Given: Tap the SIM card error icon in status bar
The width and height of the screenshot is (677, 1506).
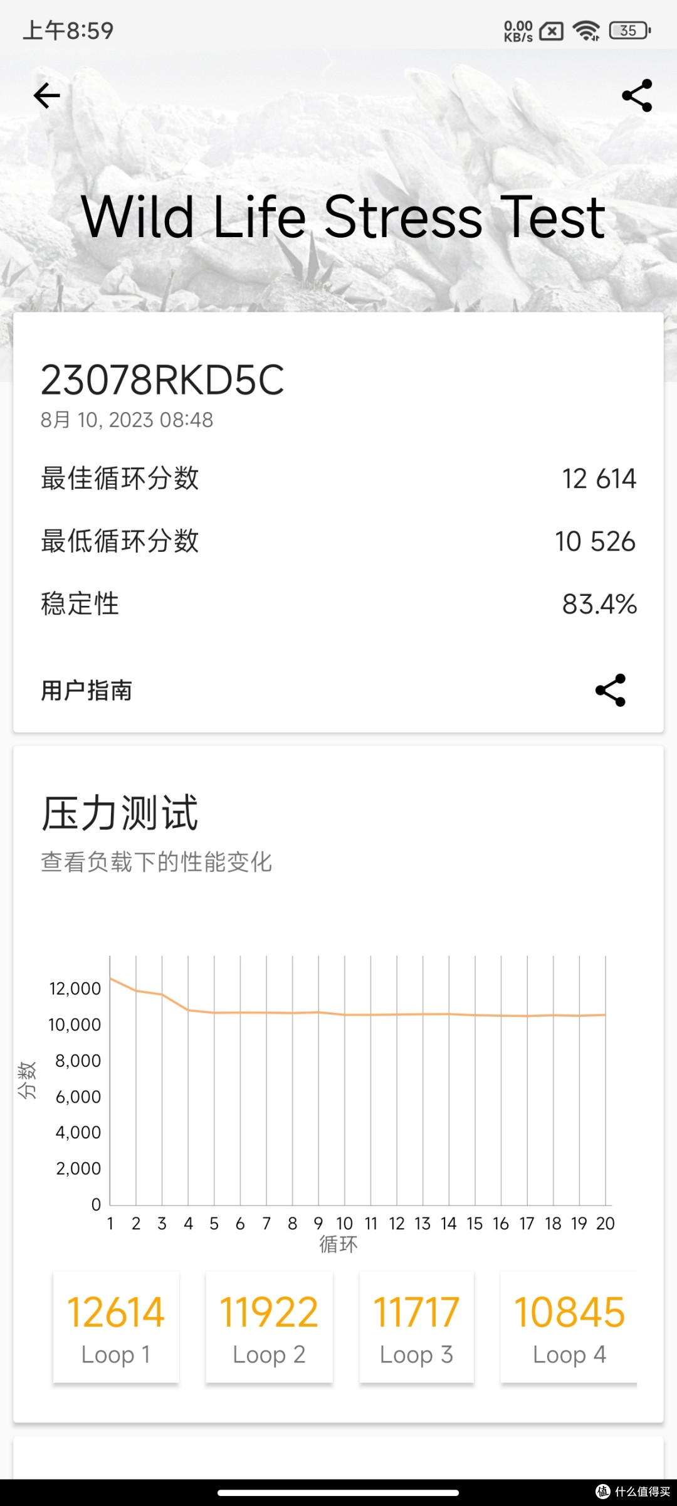Looking at the screenshot, I should pyautogui.click(x=552, y=30).
